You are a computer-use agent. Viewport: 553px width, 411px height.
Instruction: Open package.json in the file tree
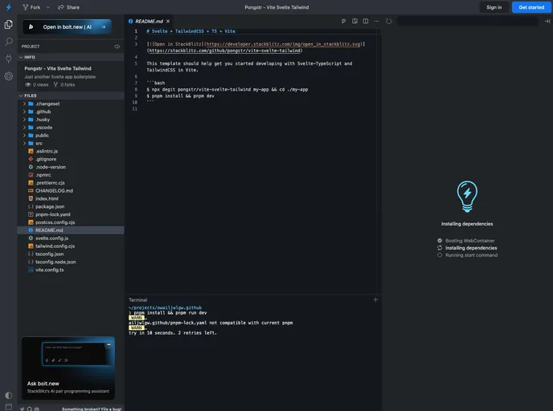(71, 206)
